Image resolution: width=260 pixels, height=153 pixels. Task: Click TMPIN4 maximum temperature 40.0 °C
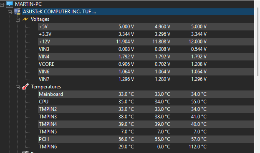(199, 124)
